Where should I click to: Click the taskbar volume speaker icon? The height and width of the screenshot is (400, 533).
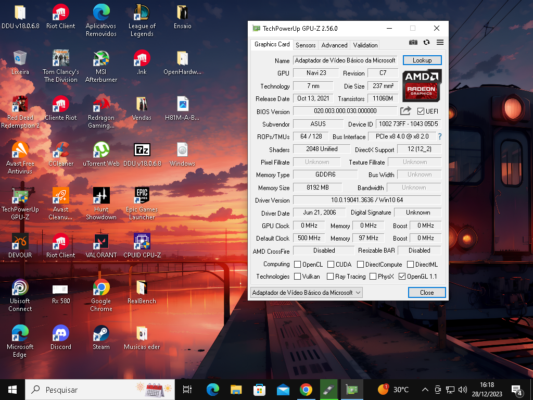(462, 390)
